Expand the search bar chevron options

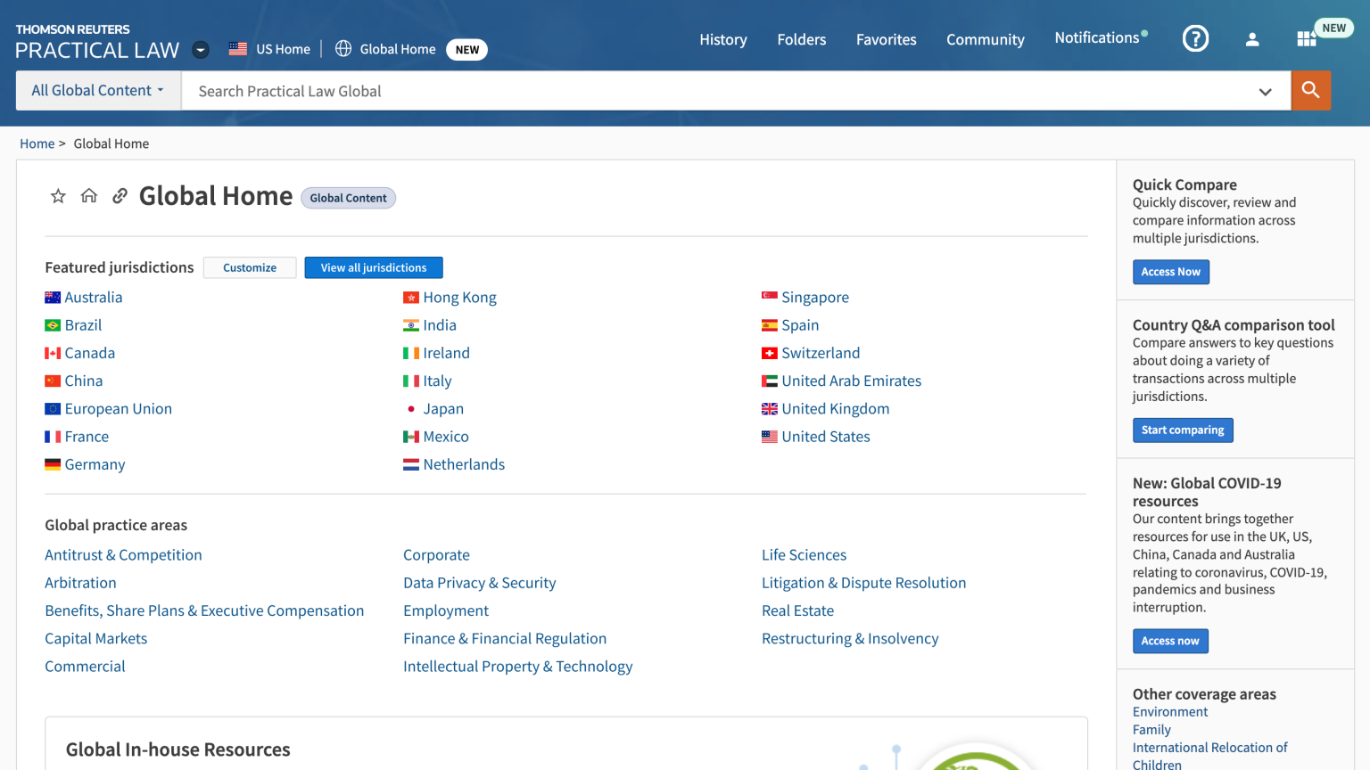[x=1265, y=91]
